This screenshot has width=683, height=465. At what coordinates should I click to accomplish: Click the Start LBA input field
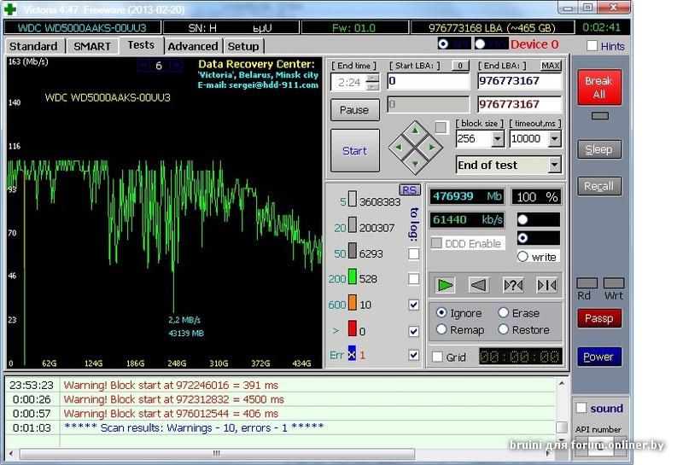427,82
